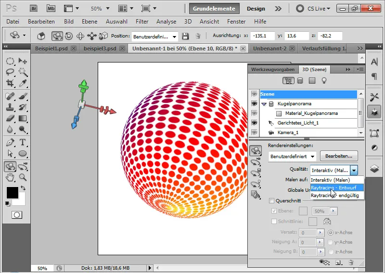The height and width of the screenshot is (273, 385).
Task: Toggle the Ebene checkbox
Action: pos(274,211)
